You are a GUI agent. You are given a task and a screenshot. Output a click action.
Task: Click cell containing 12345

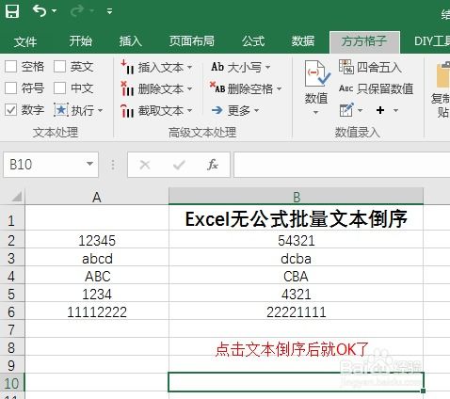point(97,240)
